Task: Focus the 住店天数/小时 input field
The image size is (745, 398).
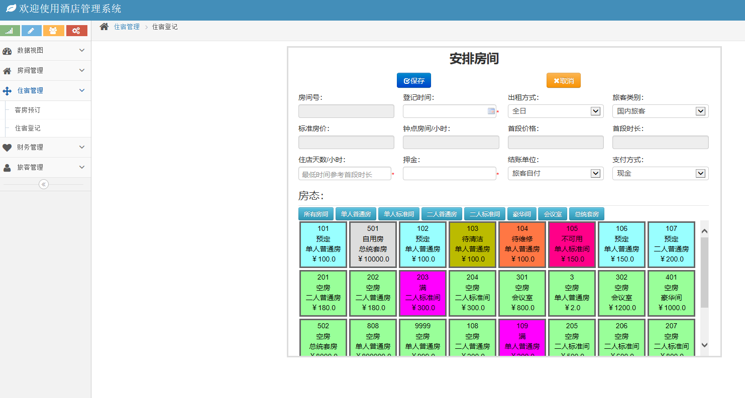Action: pos(345,174)
